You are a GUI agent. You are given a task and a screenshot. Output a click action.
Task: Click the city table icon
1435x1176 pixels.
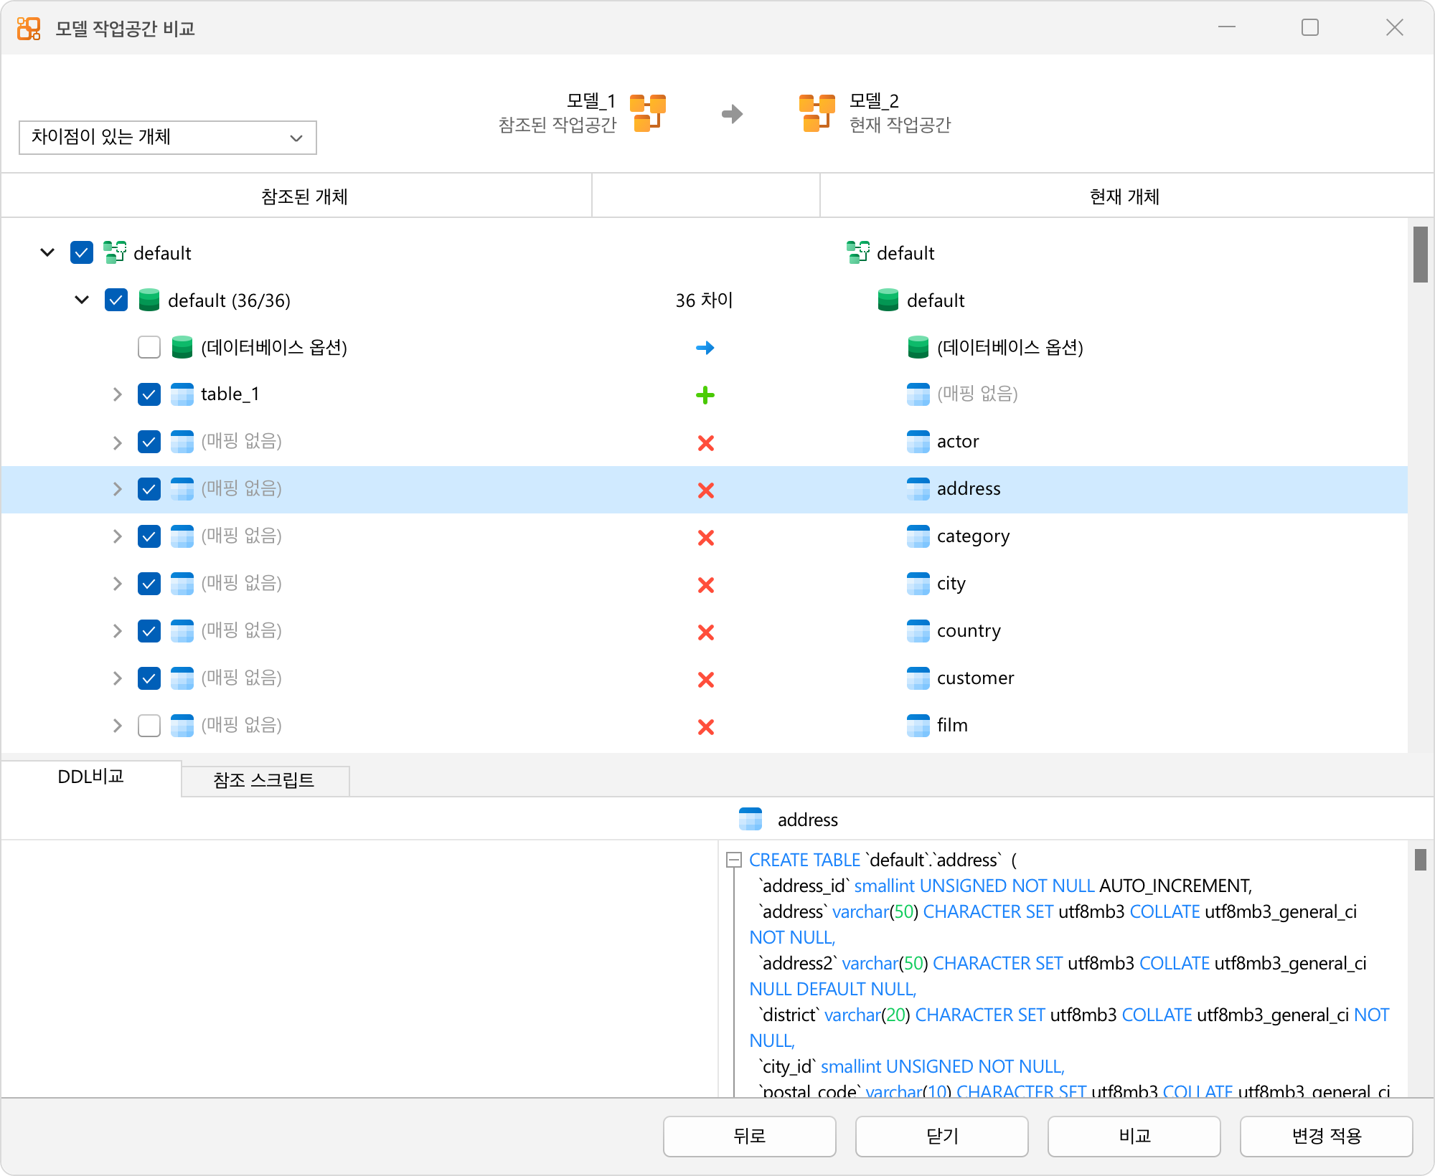(x=918, y=584)
